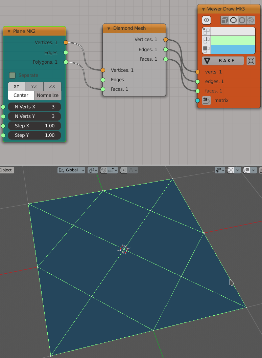Open the Global transform orientation dropdown
The width and height of the screenshot is (262, 358).
(x=71, y=170)
